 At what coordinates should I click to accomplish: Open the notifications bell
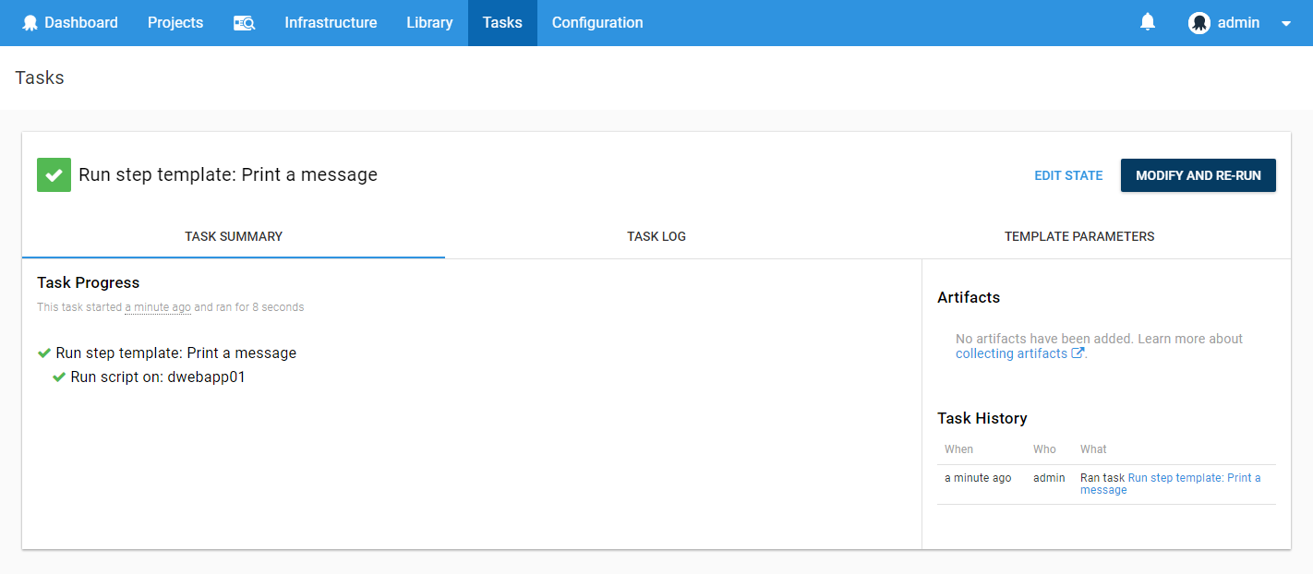[1147, 21]
